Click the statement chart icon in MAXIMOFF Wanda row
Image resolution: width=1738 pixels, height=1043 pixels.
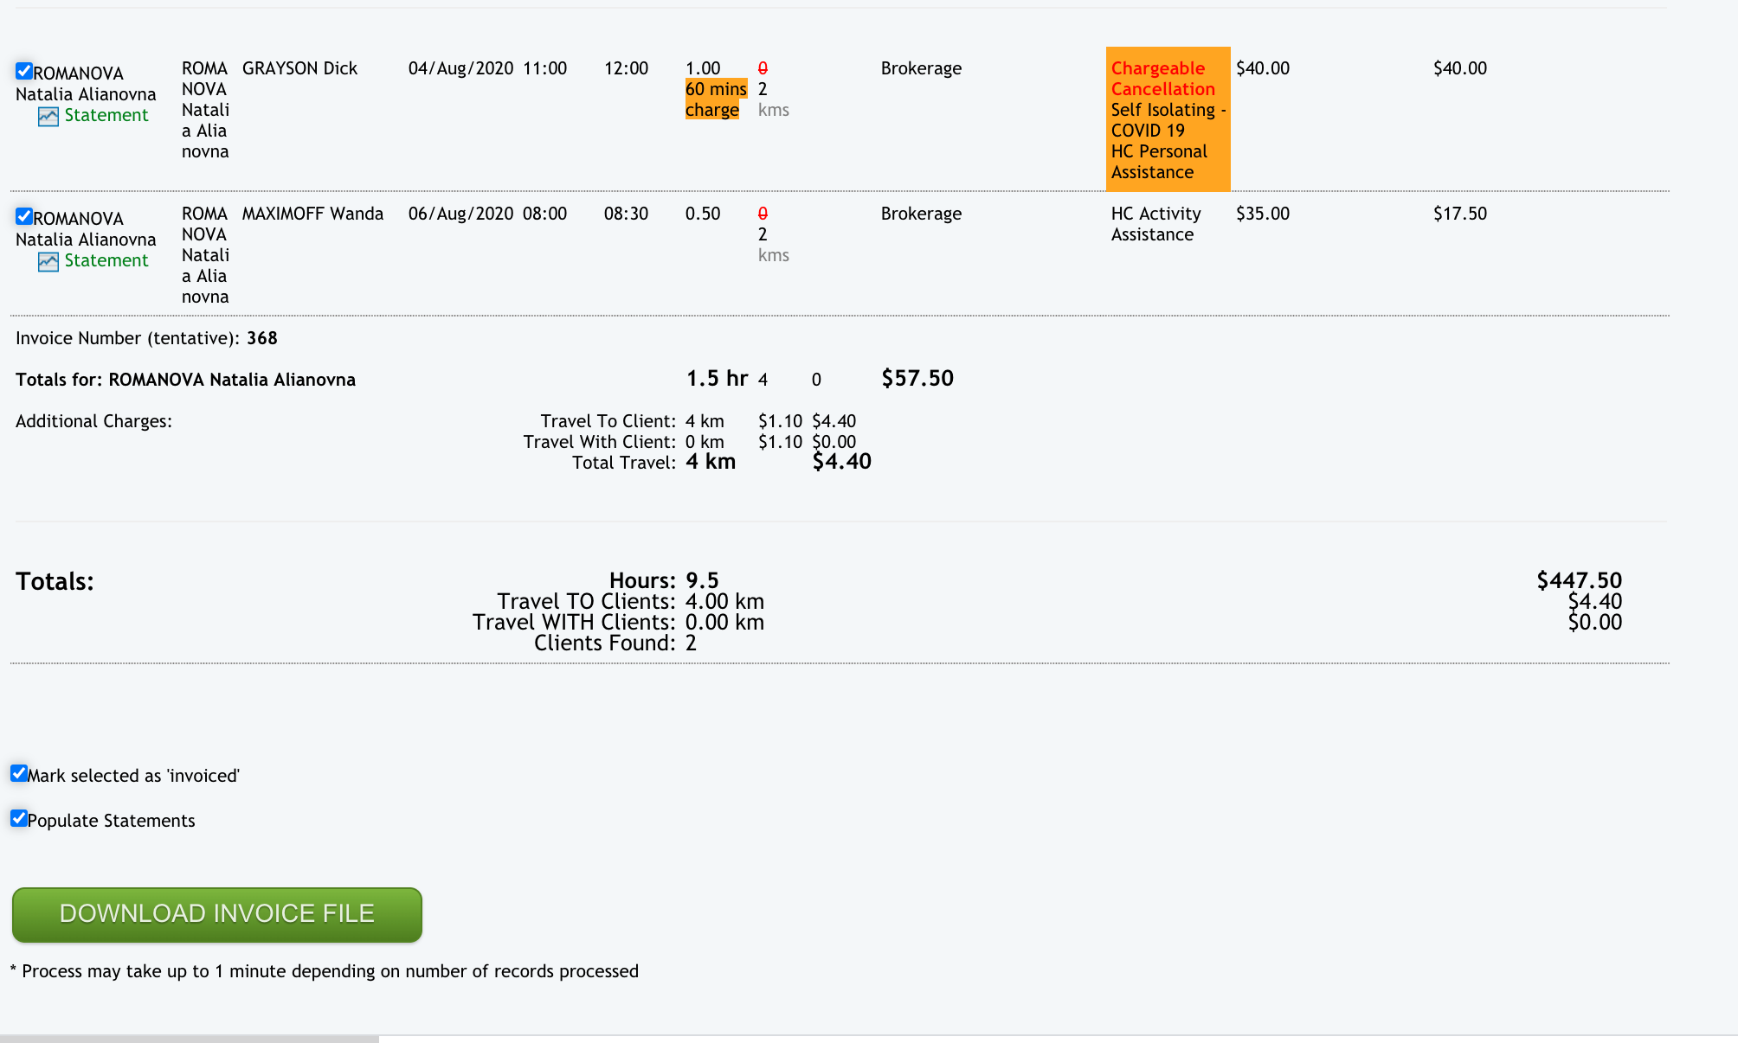tap(48, 262)
